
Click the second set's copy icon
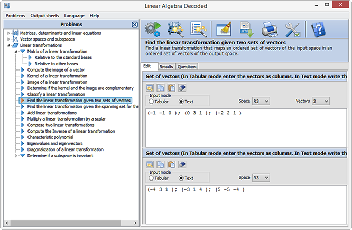[x=161, y=164]
